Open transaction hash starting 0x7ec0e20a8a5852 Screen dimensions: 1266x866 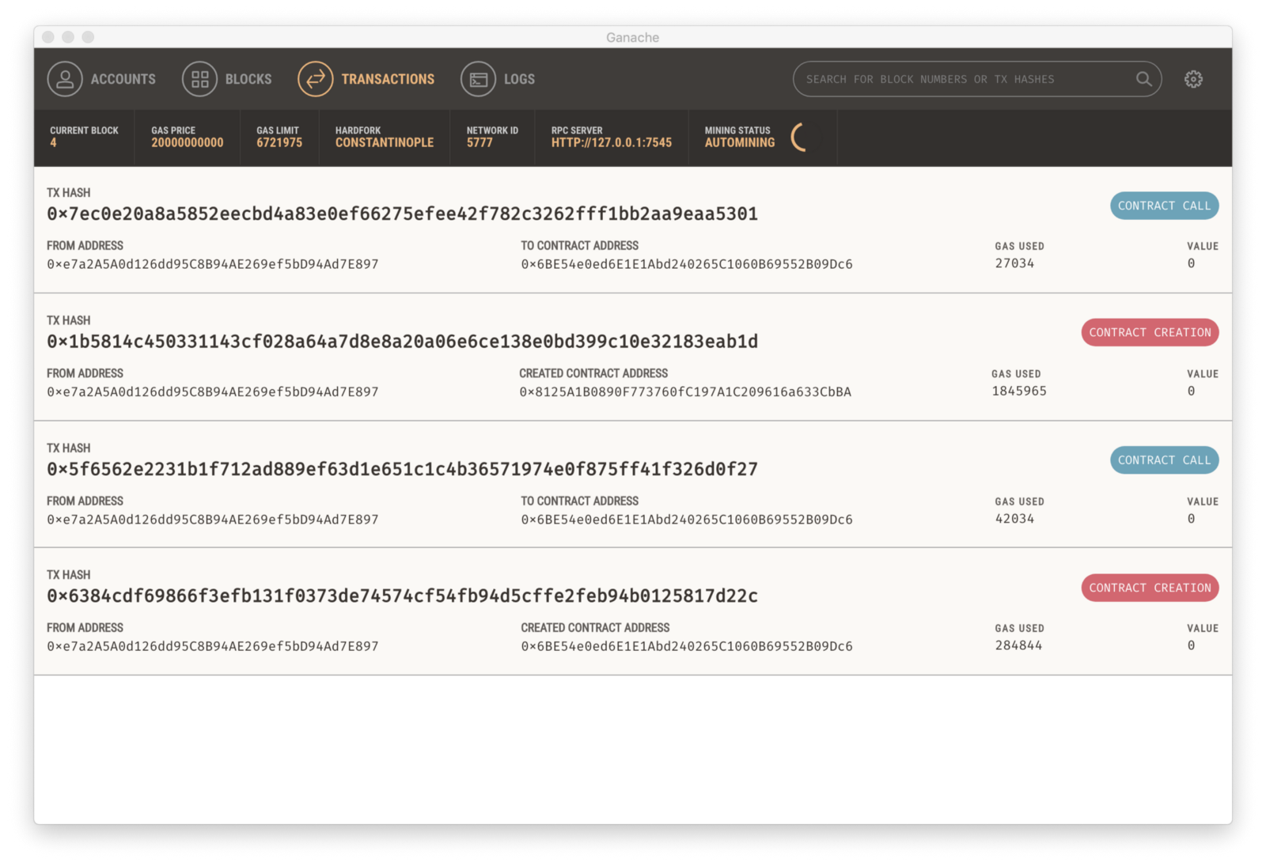402,214
